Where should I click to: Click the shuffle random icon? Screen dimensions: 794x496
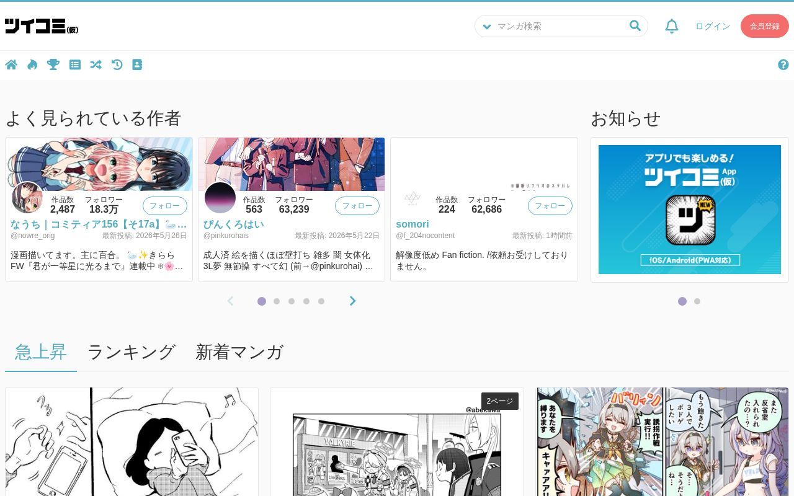point(96,64)
